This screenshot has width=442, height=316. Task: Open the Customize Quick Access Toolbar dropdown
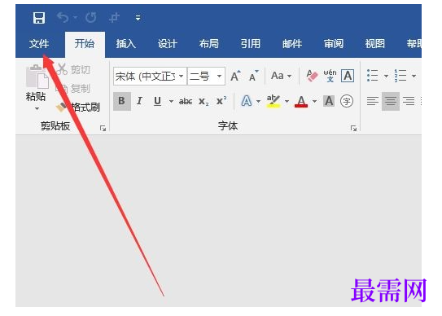[138, 18]
